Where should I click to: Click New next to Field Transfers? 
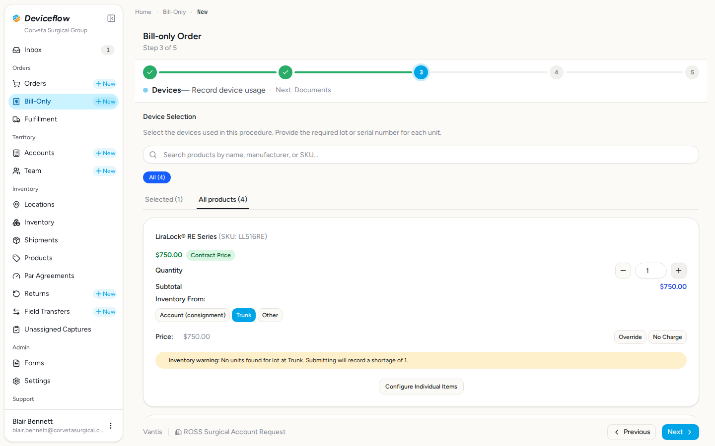105,312
